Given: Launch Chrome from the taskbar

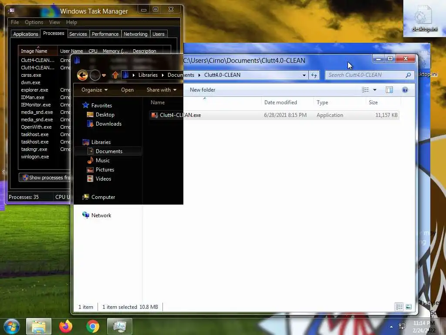Looking at the screenshot, I should click(x=93, y=326).
